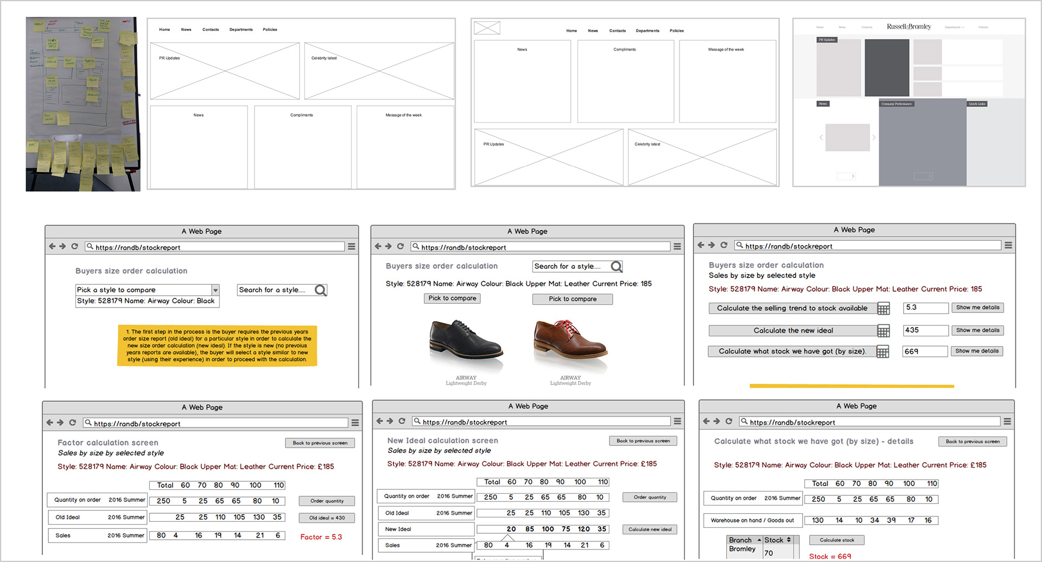This screenshot has height=562, width=1042.
Task: Click the calculator icon for selling trend to stock
Action: [x=884, y=309]
